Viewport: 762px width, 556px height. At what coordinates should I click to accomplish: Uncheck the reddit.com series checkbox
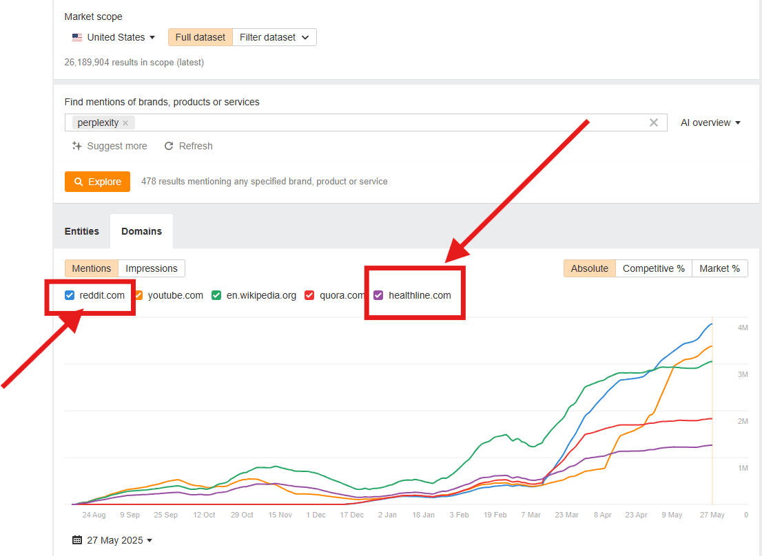click(70, 295)
